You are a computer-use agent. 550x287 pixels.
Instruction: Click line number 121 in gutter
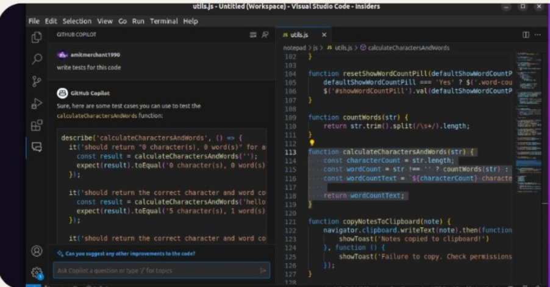pos(290,222)
